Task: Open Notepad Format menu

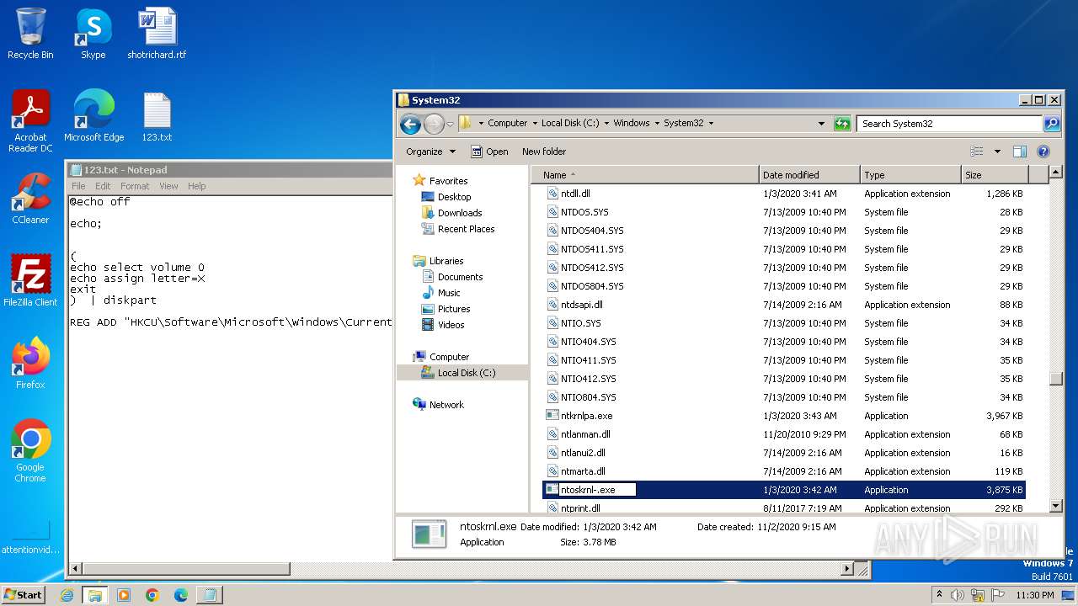Action: pos(135,186)
